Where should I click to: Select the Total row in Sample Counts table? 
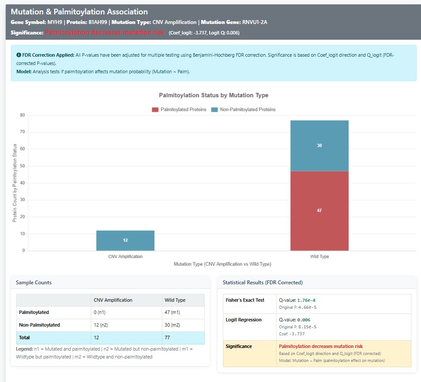[110, 338]
